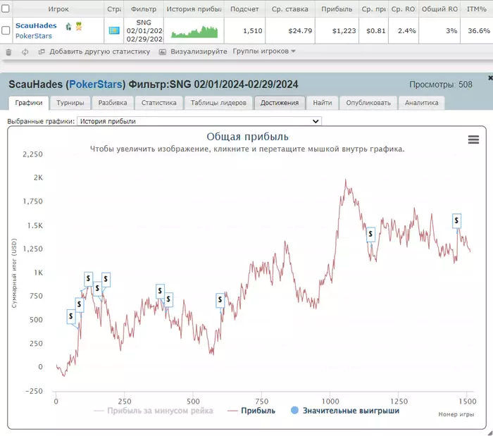Screen dimensions: 493x436
Task: Sort by the Фильтр column header
Action: point(144,9)
